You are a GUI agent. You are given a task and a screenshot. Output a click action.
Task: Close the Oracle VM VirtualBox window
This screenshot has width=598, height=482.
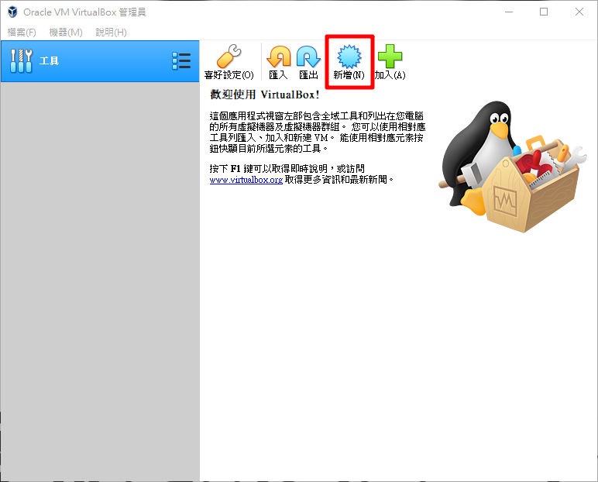tap(579, 12)
